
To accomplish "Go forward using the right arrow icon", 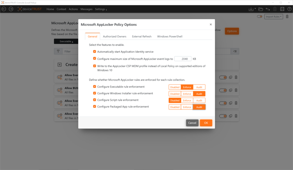I will pyautogui.click(x=11, y=9).
